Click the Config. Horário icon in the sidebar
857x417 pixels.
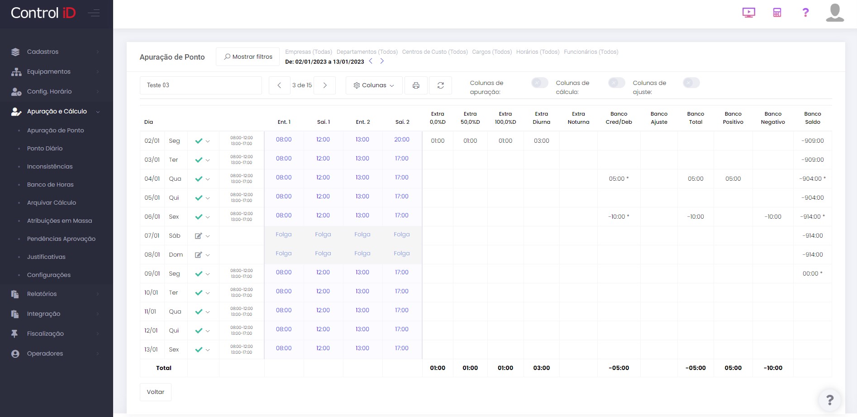16,92
